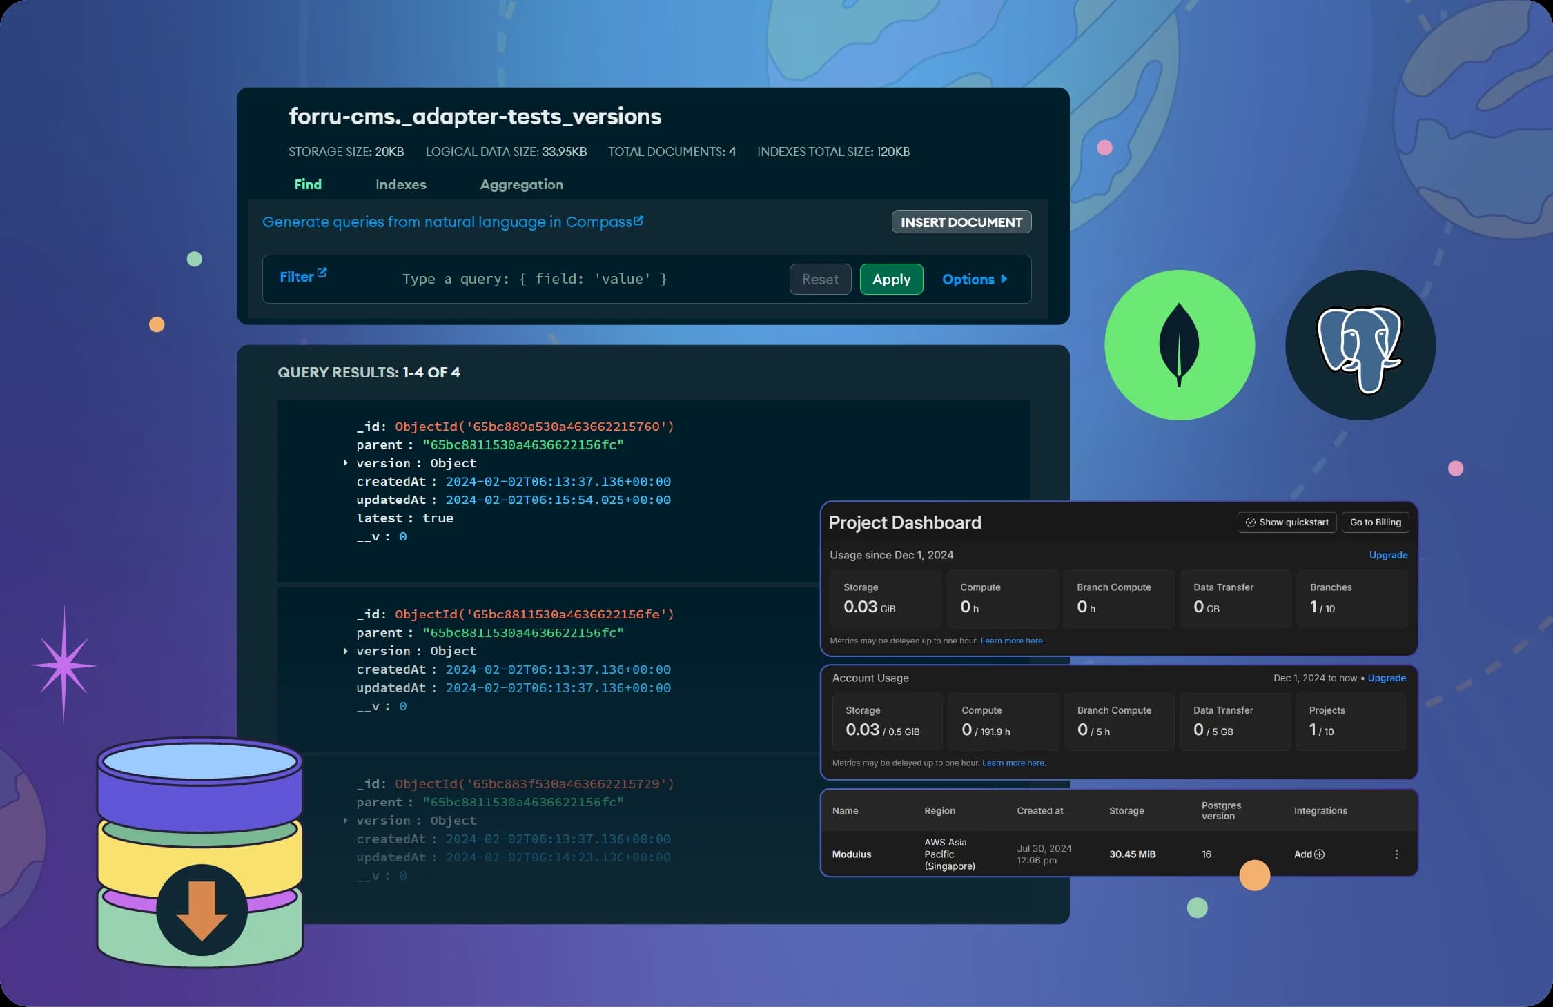
Task: Expand version Object in second document
Action: click(345, 651)
